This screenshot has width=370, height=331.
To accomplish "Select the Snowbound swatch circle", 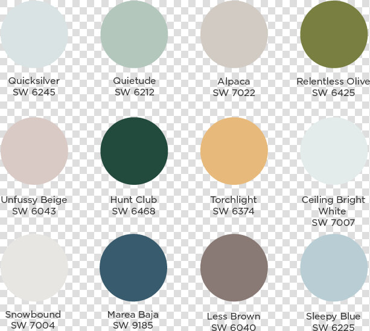I will 34,268.
